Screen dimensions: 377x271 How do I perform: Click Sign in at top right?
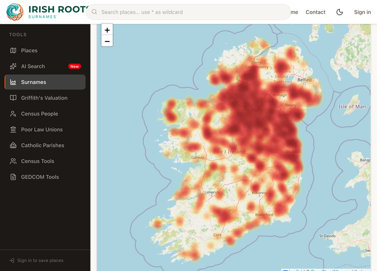tap(362, 12)
